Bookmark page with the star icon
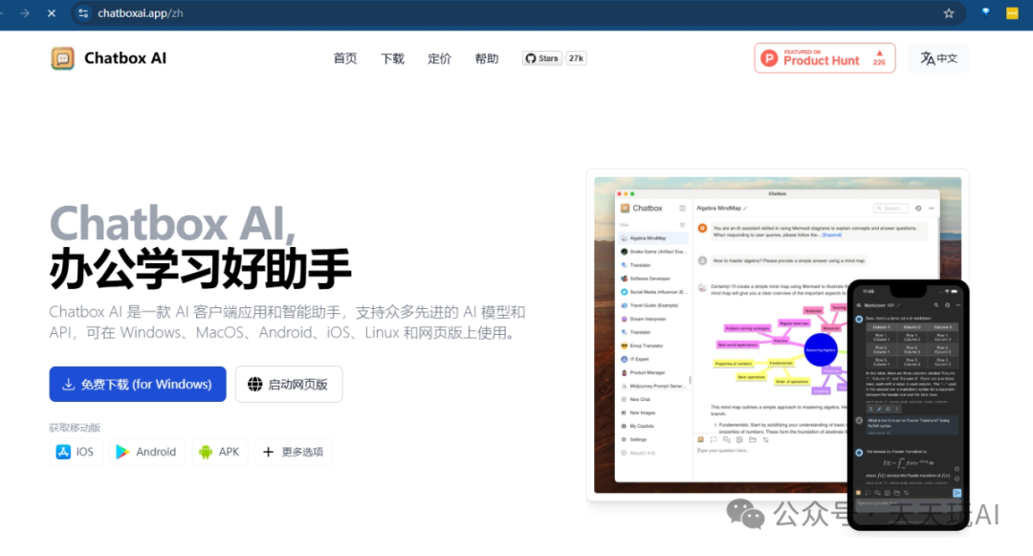Image resolution: width=1033 pixels, height=556 pixels. [x=949, y=13]
